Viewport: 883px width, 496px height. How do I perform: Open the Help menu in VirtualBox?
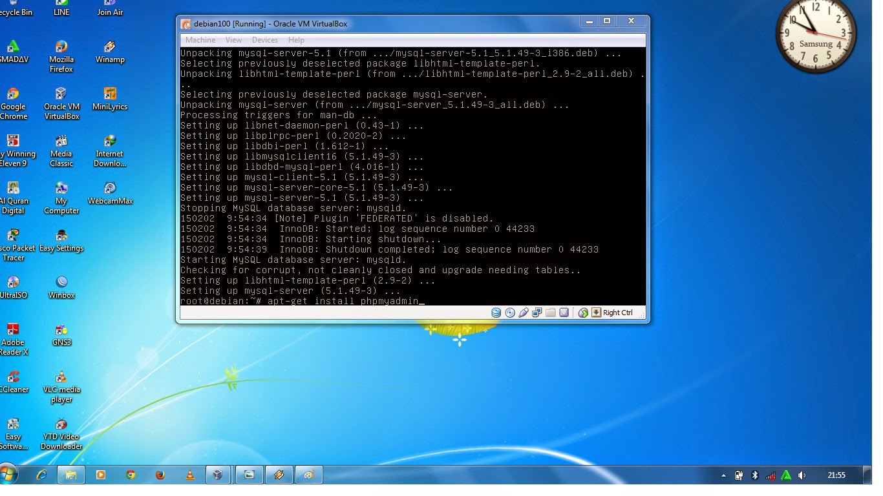tap(296, 40)
